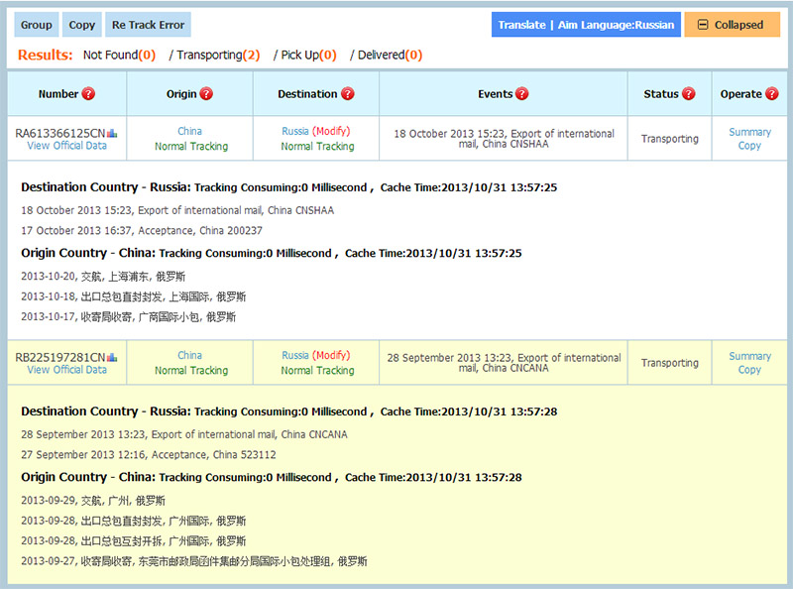Open chart icon beside RB225197281CN
Image resolution: width=793 pixels, height=589 pixels.
(112, 358)
